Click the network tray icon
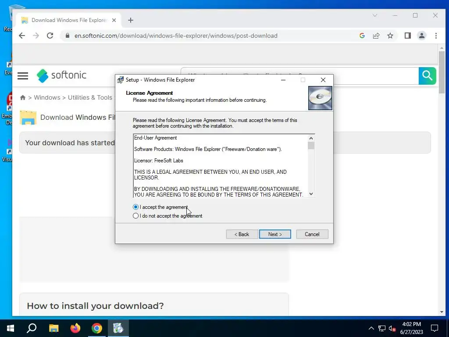 382,328
